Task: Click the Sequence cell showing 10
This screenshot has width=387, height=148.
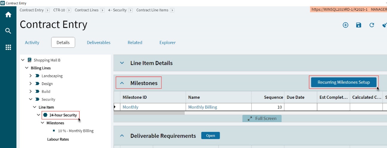Action: [x=268, y=107]
